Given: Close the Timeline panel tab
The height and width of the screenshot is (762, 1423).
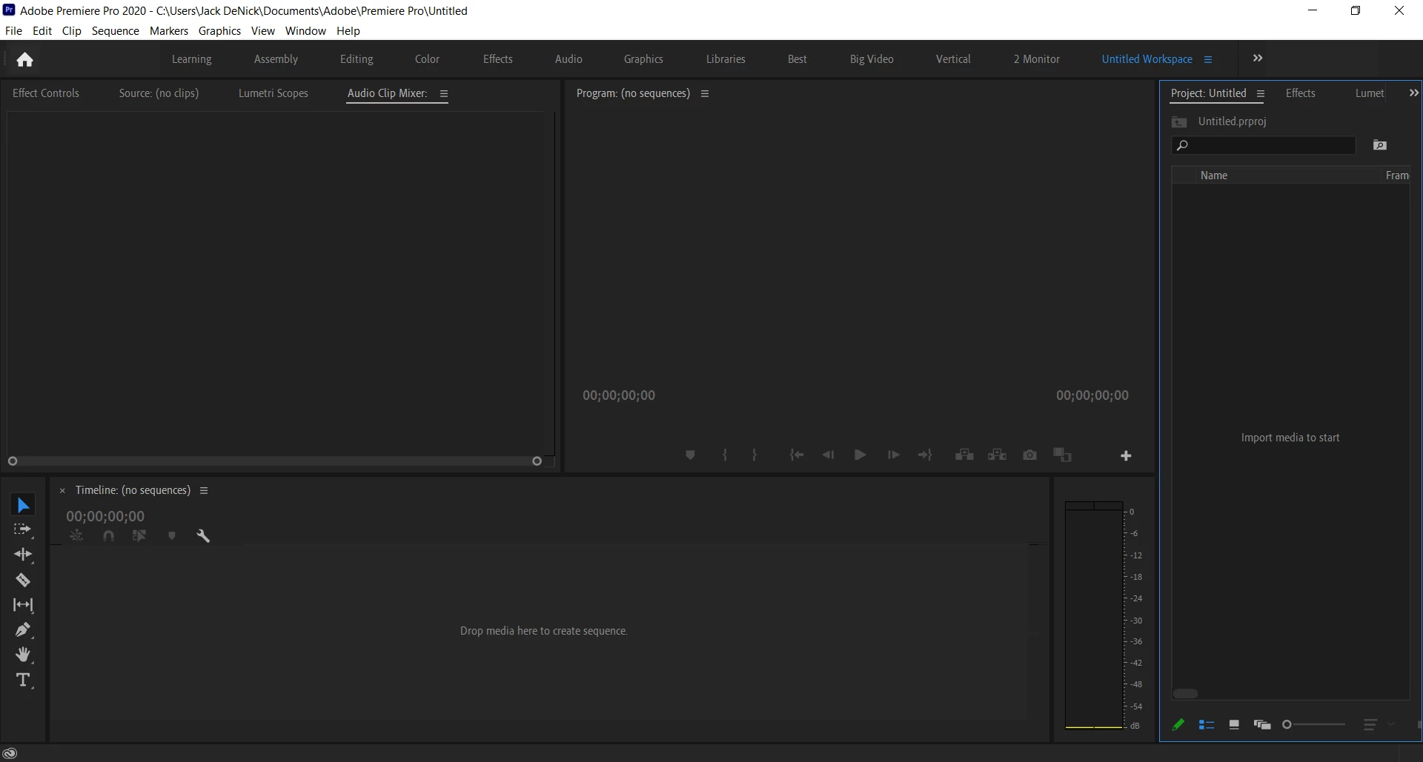Looking at the screenshot, I should click(62, 490).
